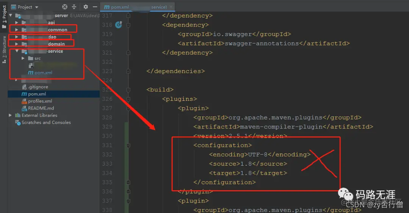Select the service module name
Image resolution: width=409 pixels, height=213 pixels.
(55, 51)
